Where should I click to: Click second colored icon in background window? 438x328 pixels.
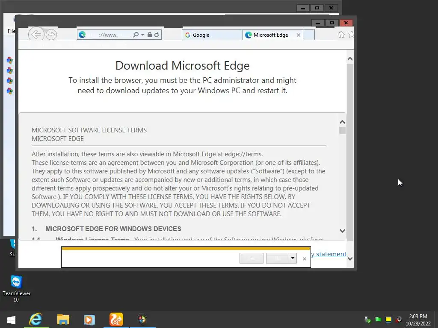coord(10,70)
